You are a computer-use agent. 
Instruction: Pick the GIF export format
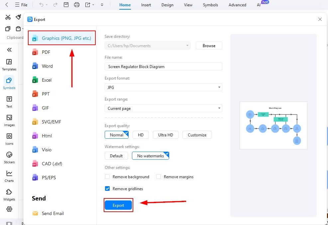[46, 108]
